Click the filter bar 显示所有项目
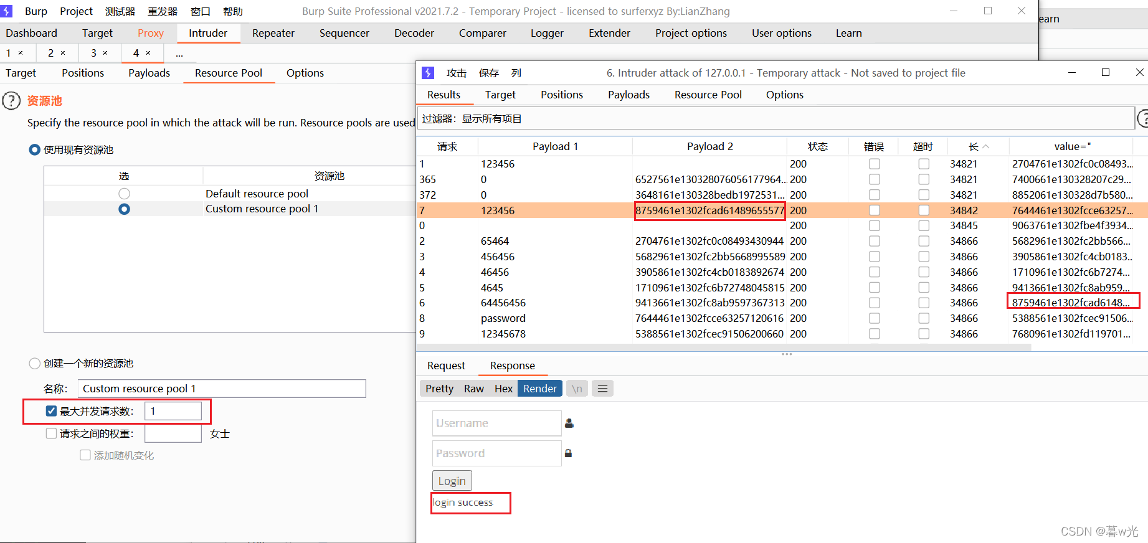 pos(776,118)
